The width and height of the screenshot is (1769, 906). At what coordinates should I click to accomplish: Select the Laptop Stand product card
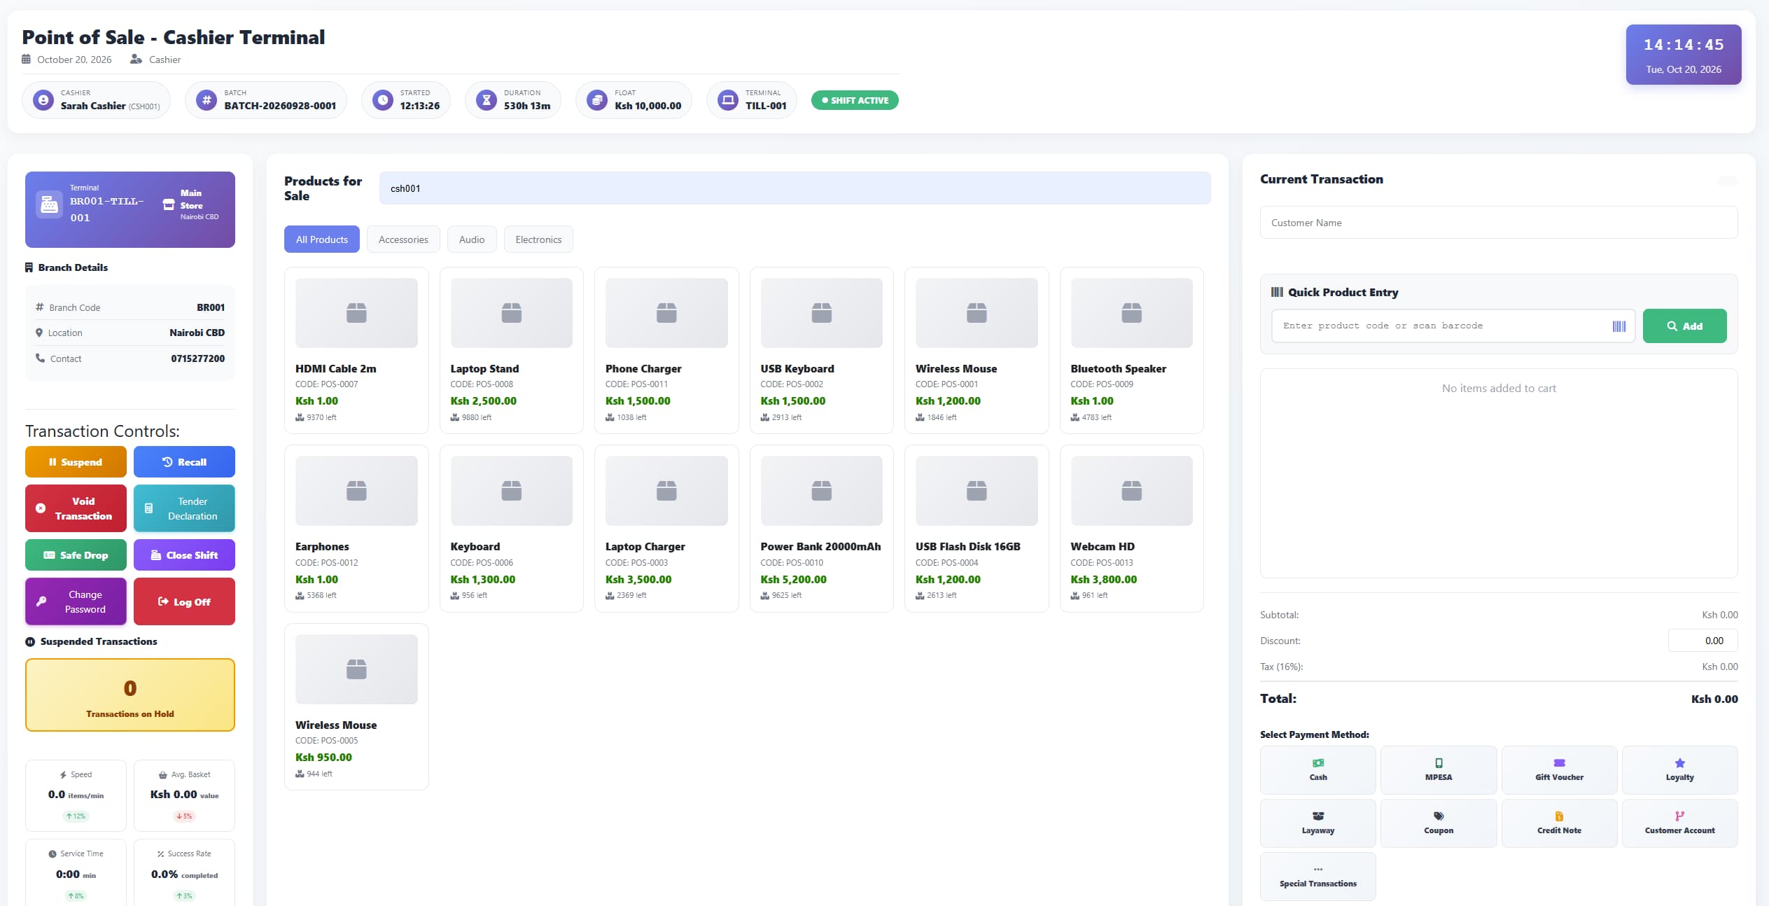pyautogui.click(x=511, y=350)
